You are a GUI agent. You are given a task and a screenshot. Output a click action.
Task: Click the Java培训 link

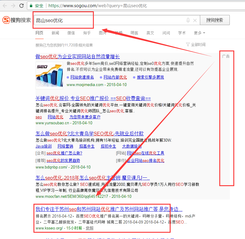pyautogui.click(x=44, y=146)
